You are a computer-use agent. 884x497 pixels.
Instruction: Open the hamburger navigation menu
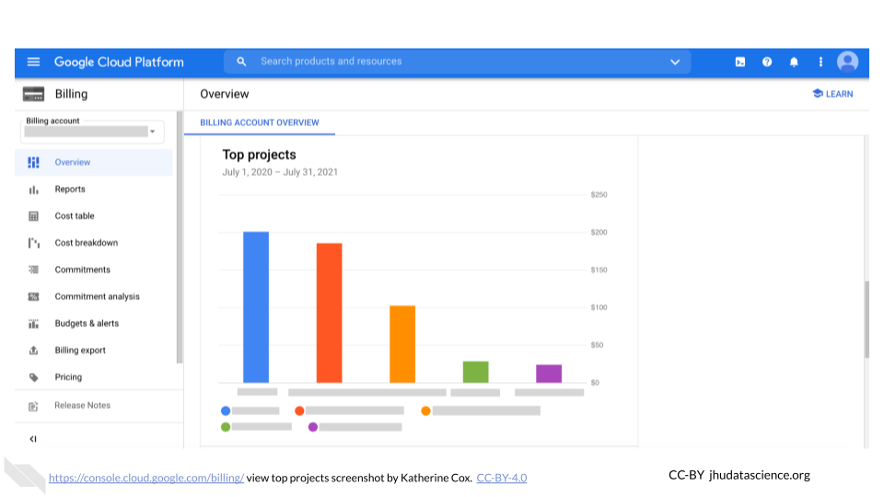[x=33, y=62]
